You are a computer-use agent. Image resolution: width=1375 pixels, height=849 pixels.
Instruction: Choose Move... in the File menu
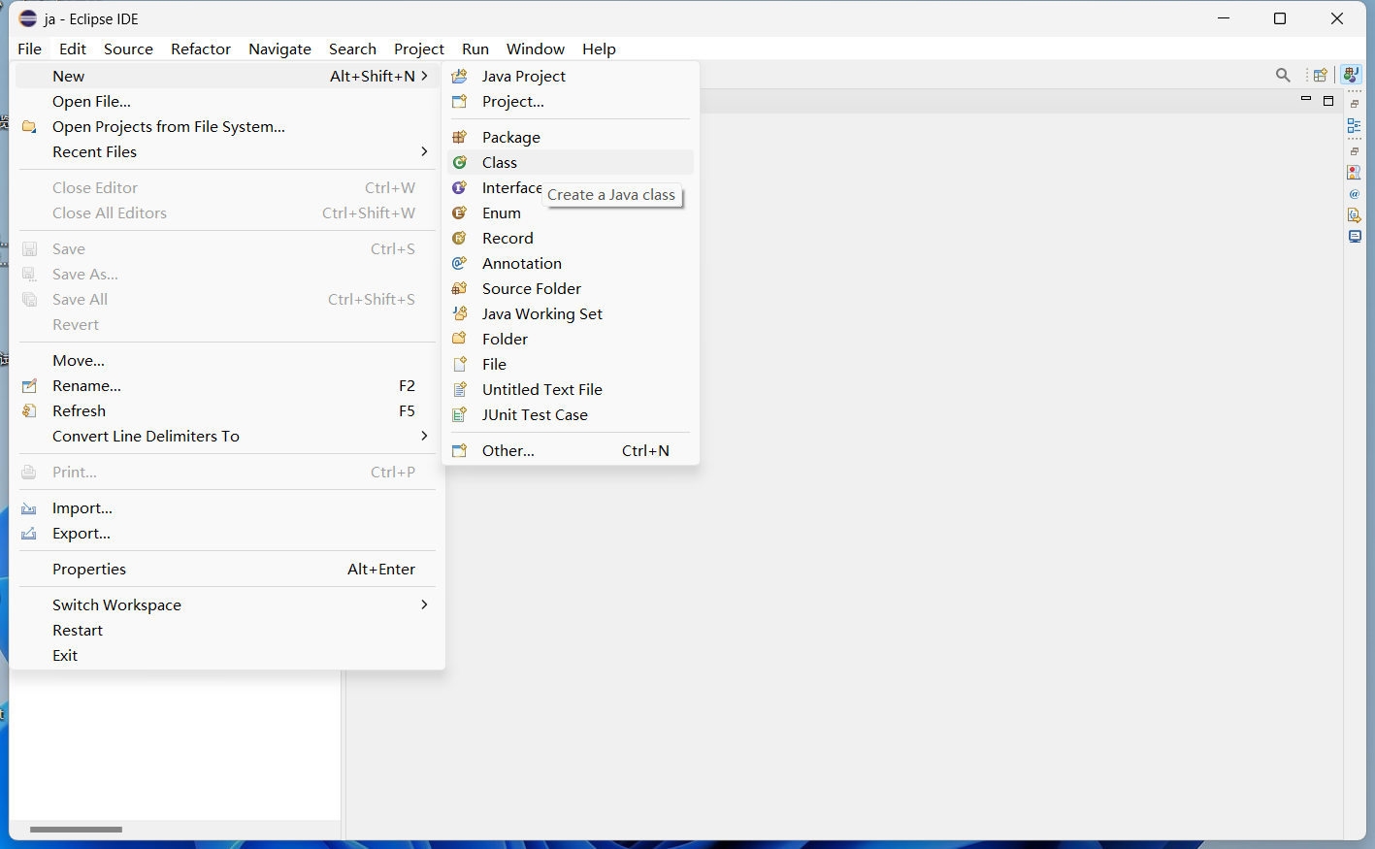tap(225, 360)
